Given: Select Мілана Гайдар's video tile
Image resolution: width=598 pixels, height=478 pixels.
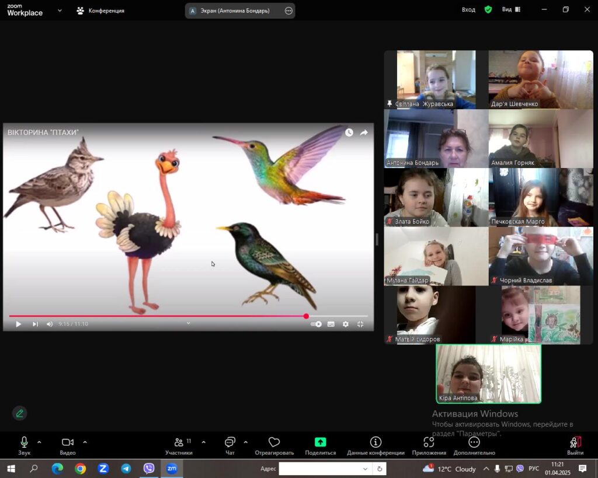Looking at the screenshot, I should [x=436, y=256].
